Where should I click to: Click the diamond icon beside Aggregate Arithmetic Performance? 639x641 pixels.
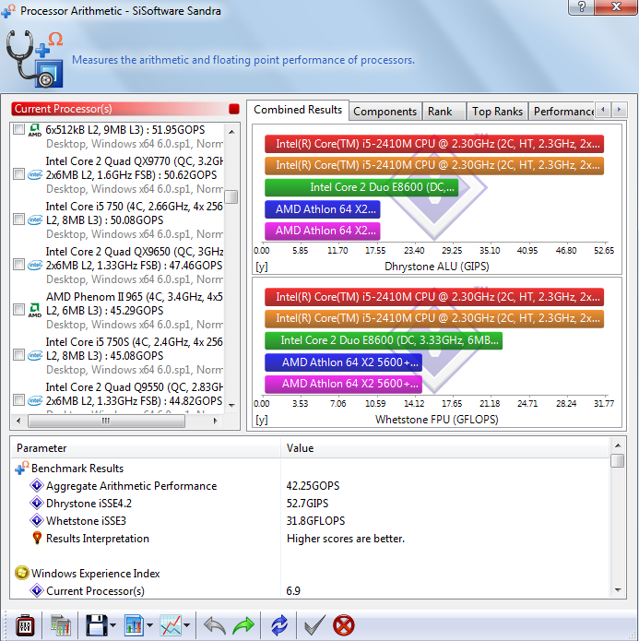[37, 486]
